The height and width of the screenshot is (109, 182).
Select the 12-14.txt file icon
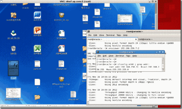tap(142, 10)
